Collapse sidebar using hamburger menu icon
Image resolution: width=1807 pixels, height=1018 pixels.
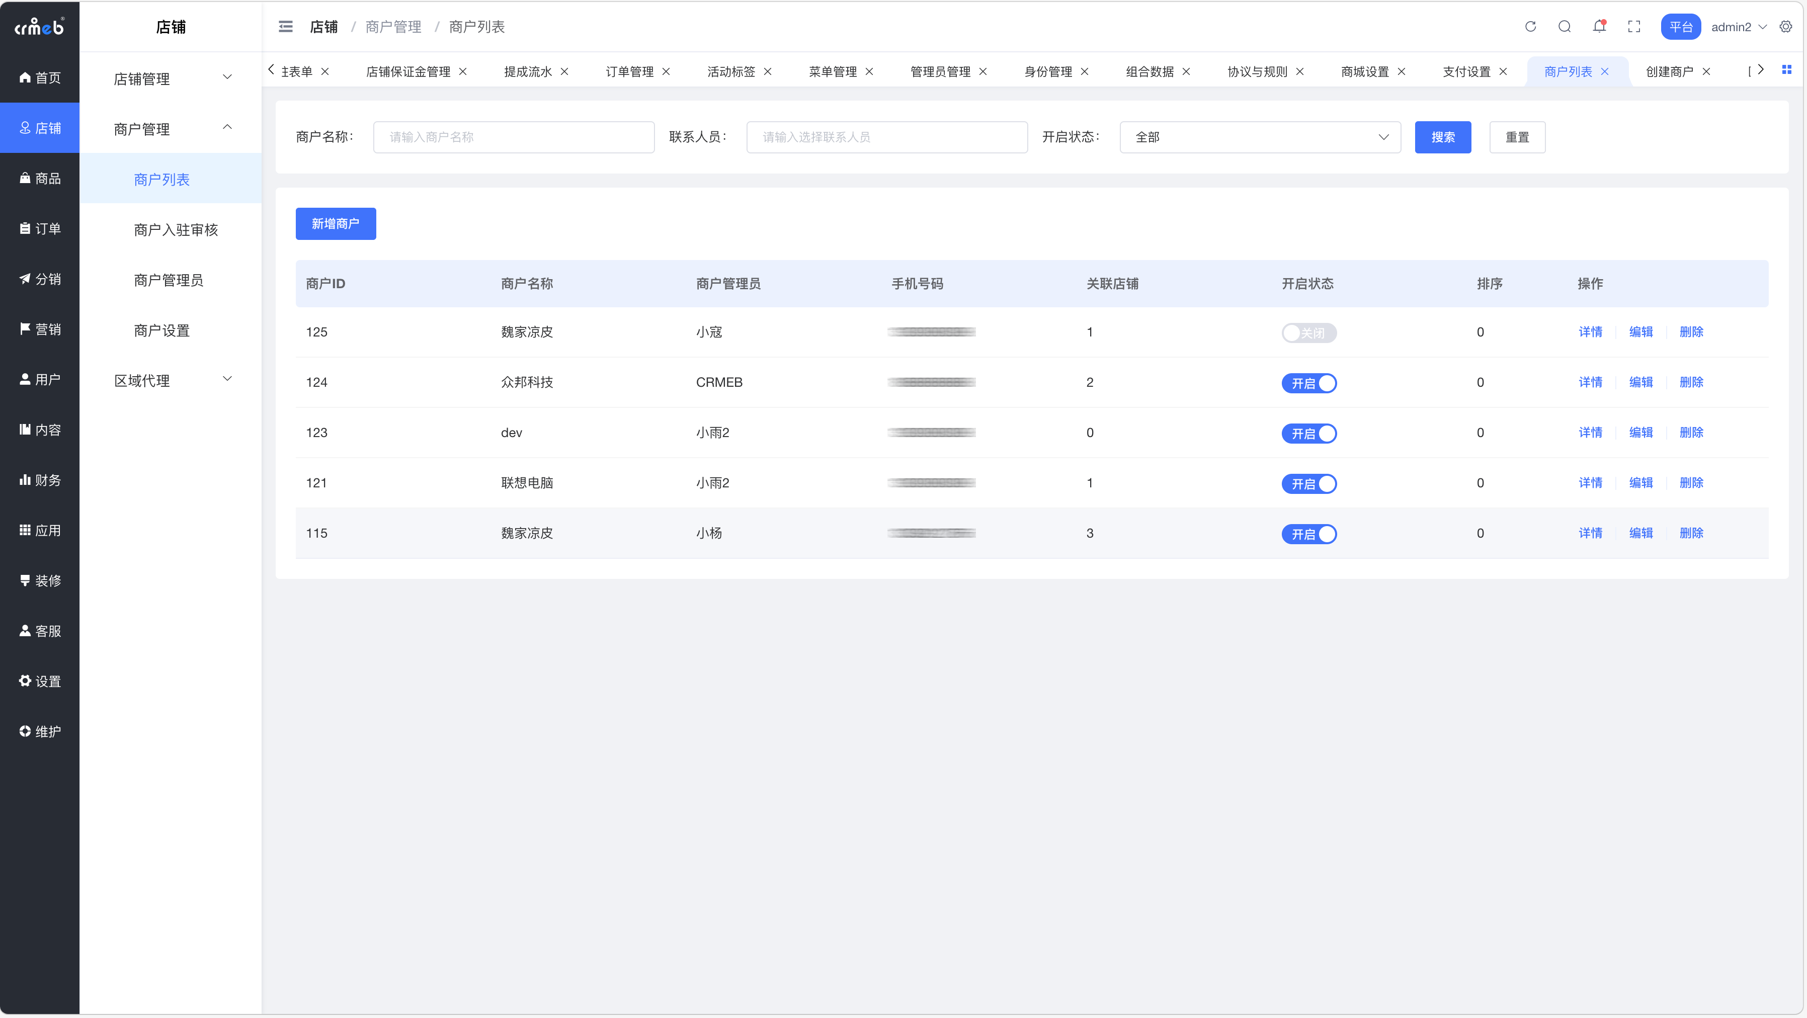[286, 27]
